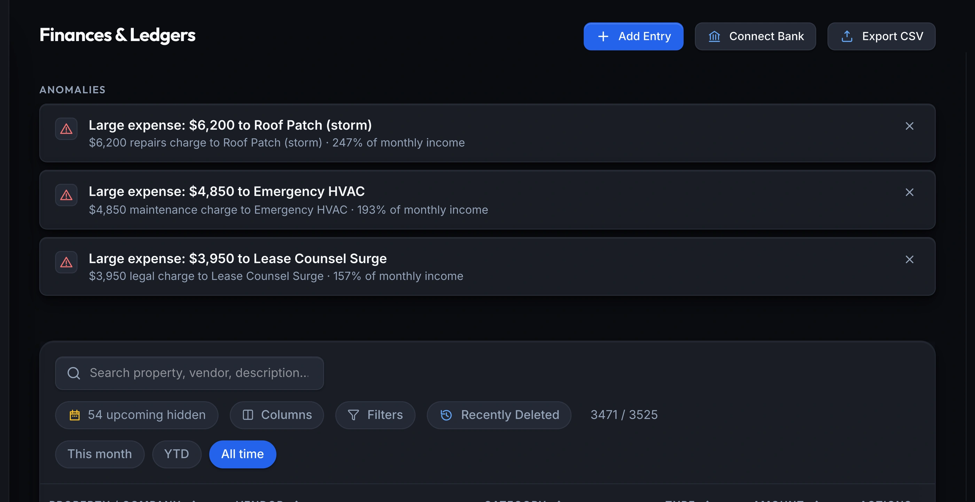Image resolution: width=975 pixels, height=502 pixels.
Task: Dismiss the Lease Counsel Surge alert
Action: (x=910, y=259)
